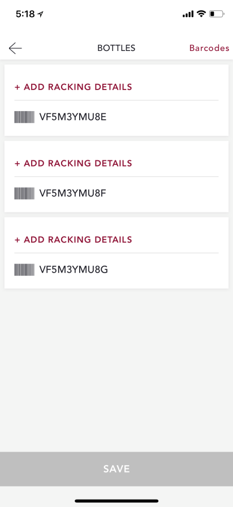Image resolution: width=233 pixels, height=507 pixels.
Task: Select the VF5M3YMU8E barcode text
Action: point(73,117)
